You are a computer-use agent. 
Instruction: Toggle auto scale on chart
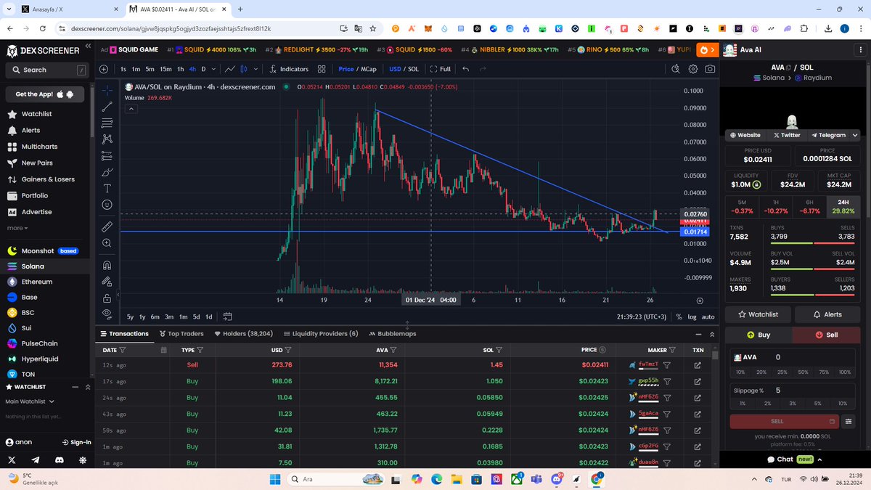point(708,317)
